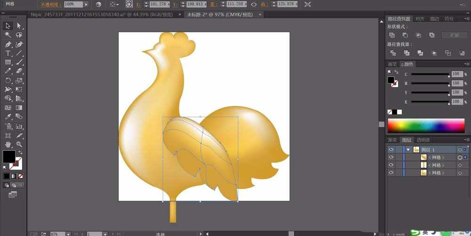This screenshot has width=471, height=236.
Task: Choose the Magic Wand tool
Action: [8, 35]
